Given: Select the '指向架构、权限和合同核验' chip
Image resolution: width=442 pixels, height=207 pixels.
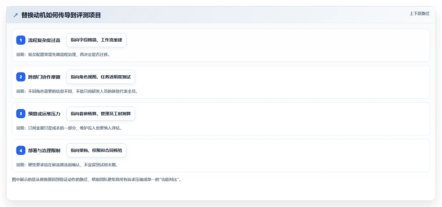Looking at the screenshot, I should pos(96,150).
